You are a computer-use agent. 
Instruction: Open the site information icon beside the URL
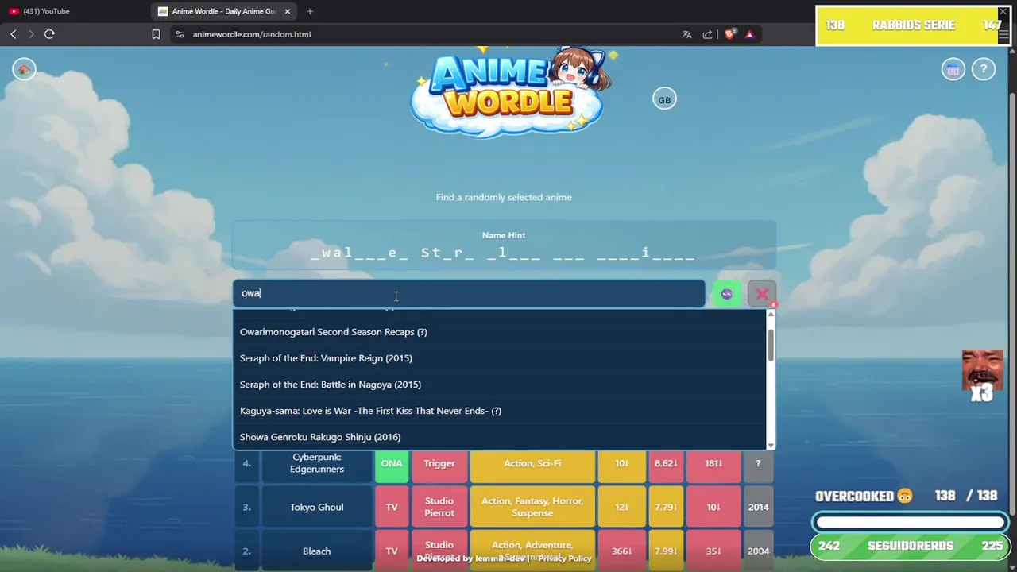[x=180, y=34]
